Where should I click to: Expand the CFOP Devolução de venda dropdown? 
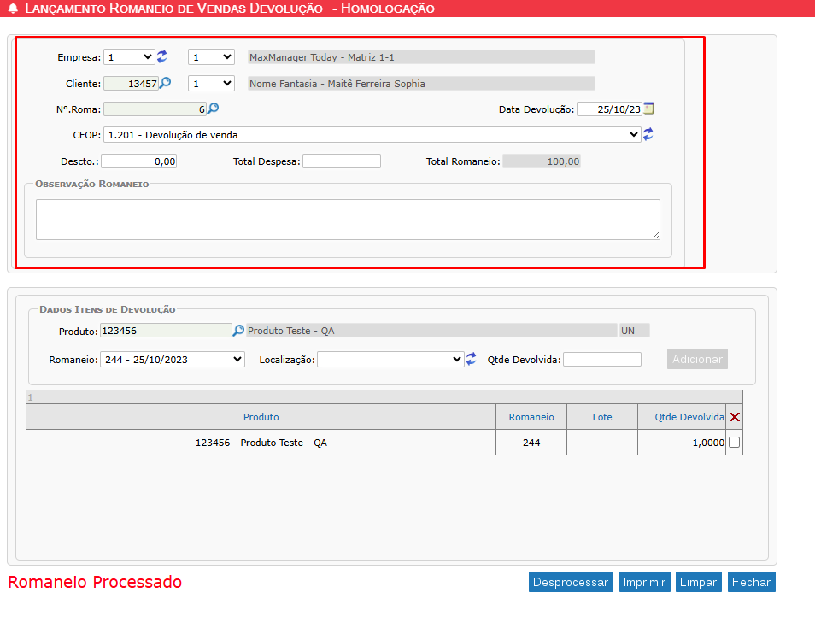(x=372, y=134)
